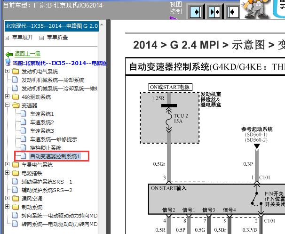Click the document icon for 辅助保护系统SRS—1
285x234 pixels.
click(15, 181)
